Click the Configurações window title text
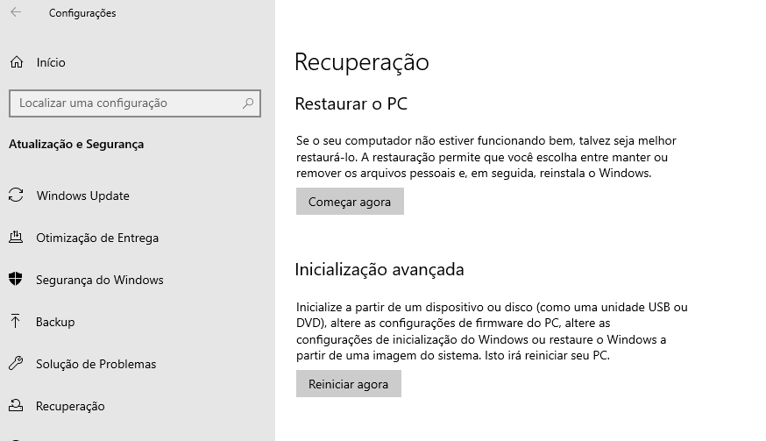 coord(82,13)
